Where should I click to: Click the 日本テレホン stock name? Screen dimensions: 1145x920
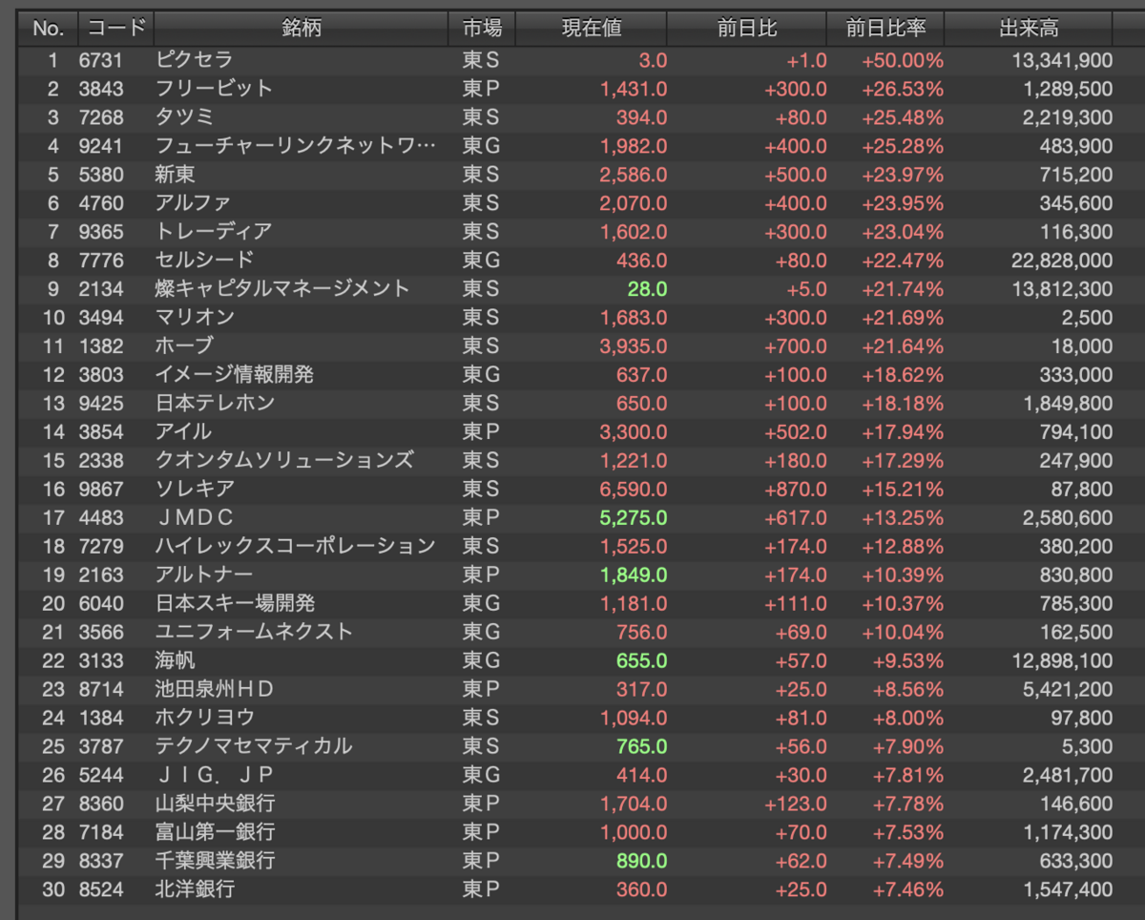(215, 403)
